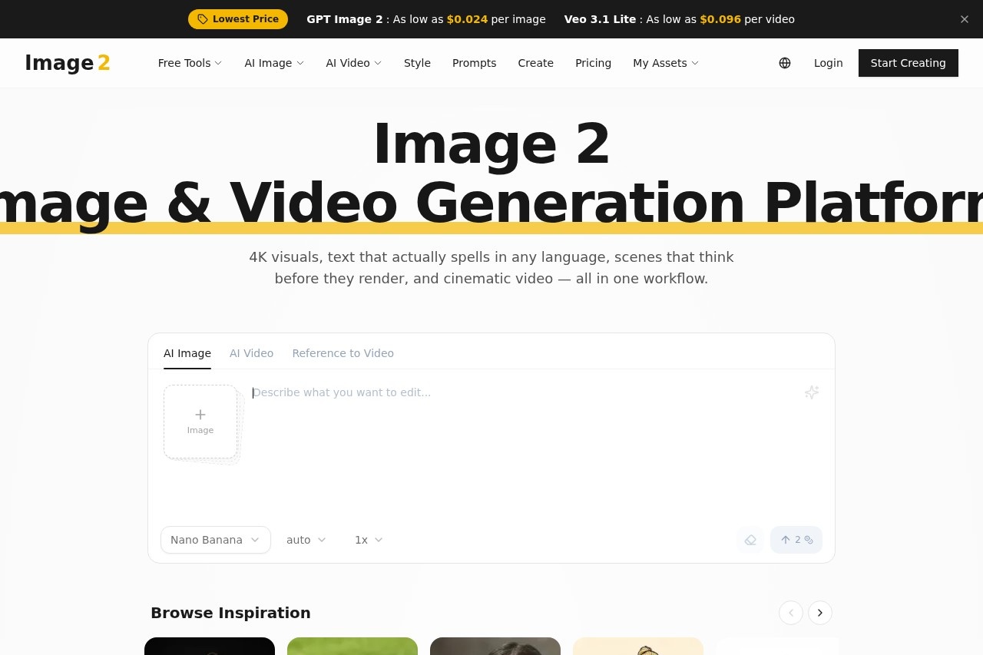This screenshot has height=655, width=983.
Task: Switch to the Reference to Video tab
Action: (x=343, y=353)
